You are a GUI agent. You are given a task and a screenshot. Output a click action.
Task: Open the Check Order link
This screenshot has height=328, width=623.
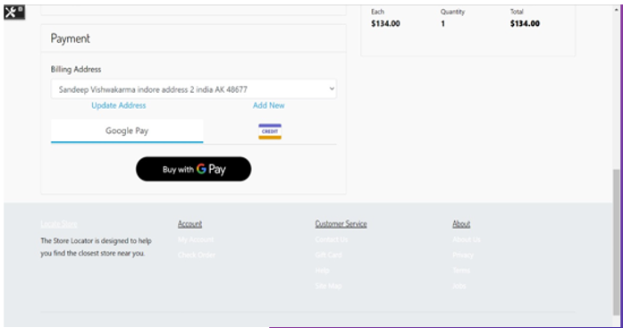(197, 255)
